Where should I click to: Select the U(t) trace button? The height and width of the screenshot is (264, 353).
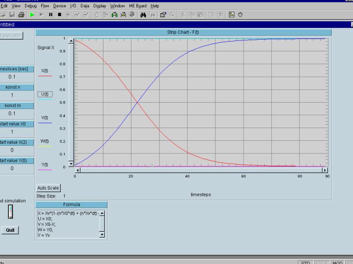pos(45,94)
